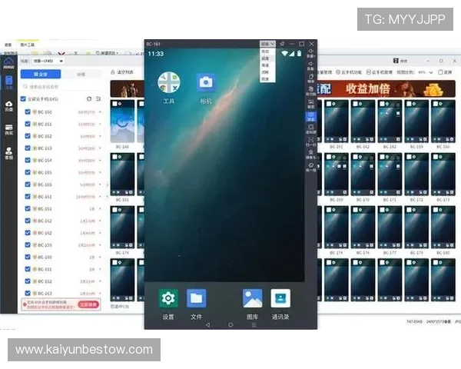Open the cloud disk icon in the left sidebar
461x369 pixels.
click(8, 106)
